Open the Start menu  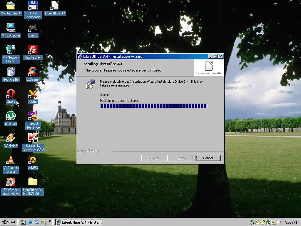[9, 222]
